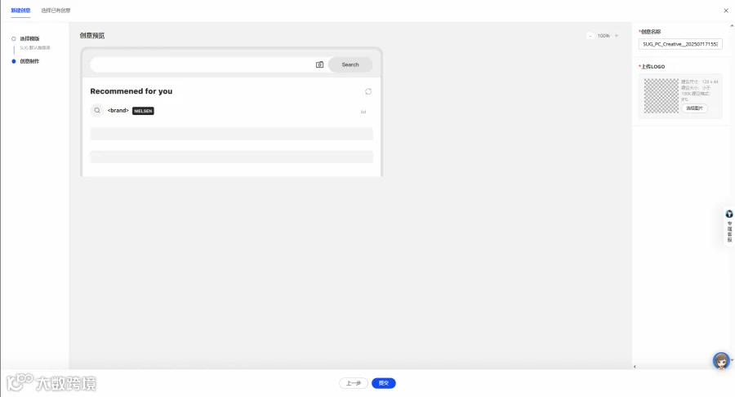This screenshot has width=735, height=397.
Task: Collapse right panel using small arrow
Action: (x=635, y=367)
